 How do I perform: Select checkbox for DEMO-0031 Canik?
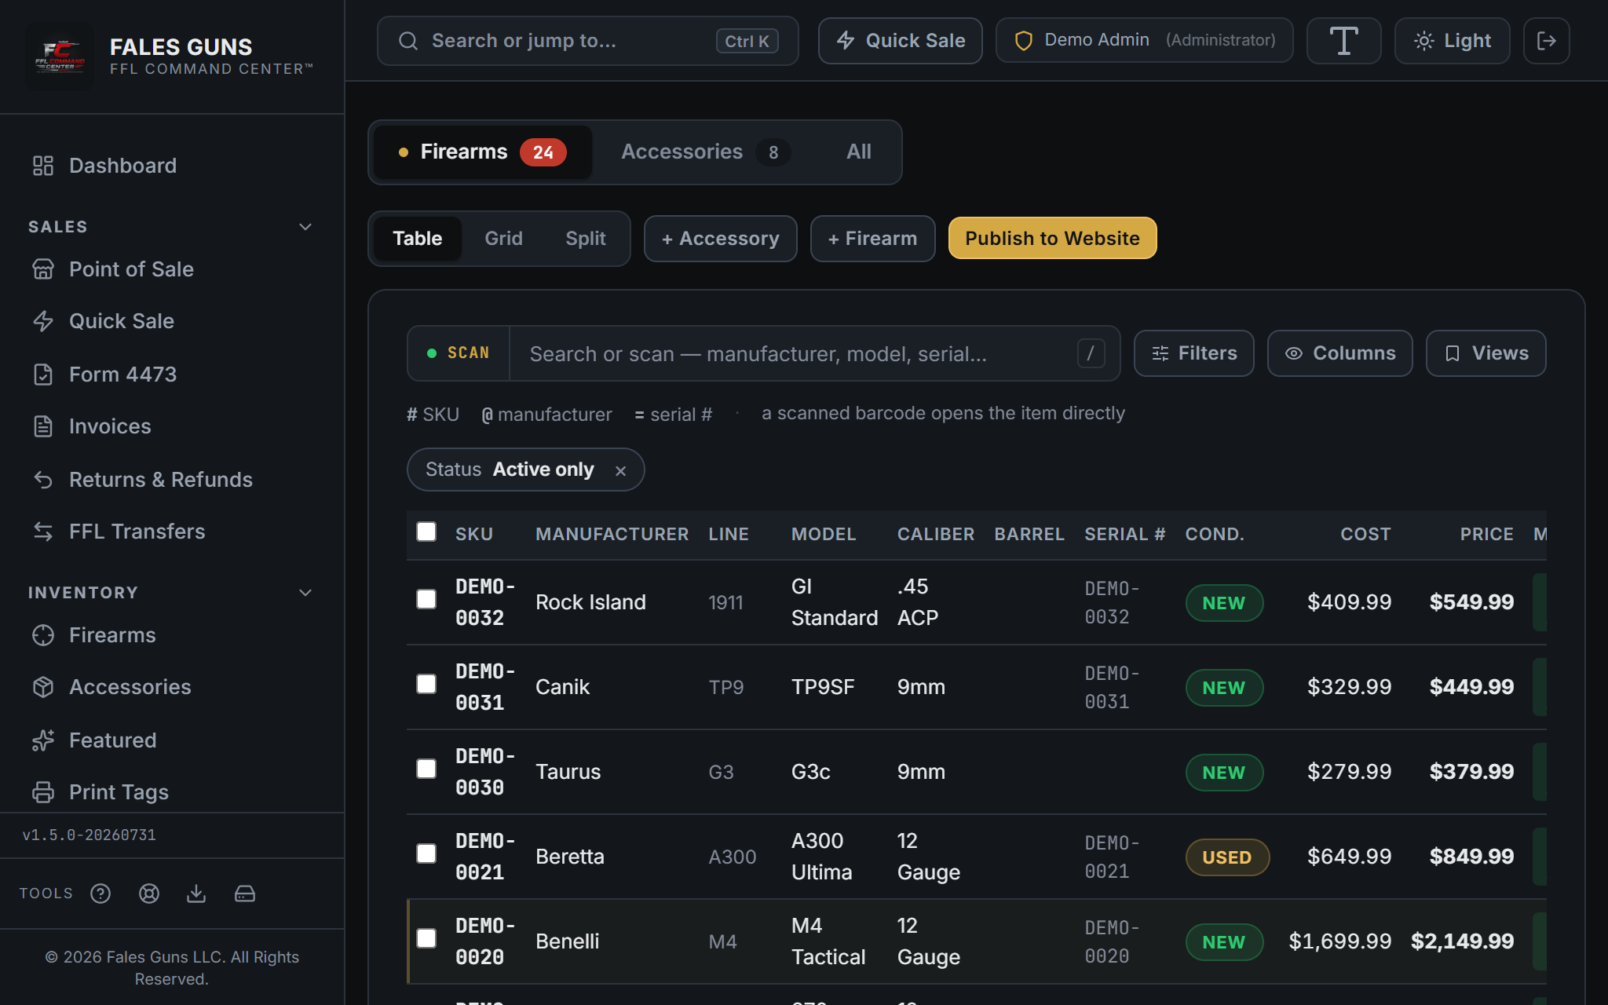(x=426, y=684)
